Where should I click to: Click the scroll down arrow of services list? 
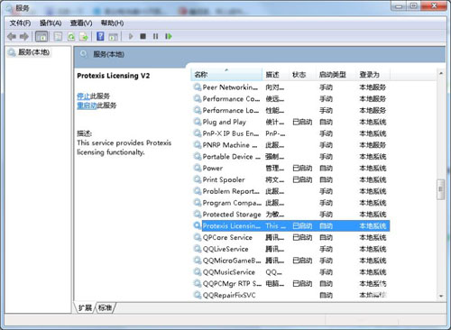point(441,296)
